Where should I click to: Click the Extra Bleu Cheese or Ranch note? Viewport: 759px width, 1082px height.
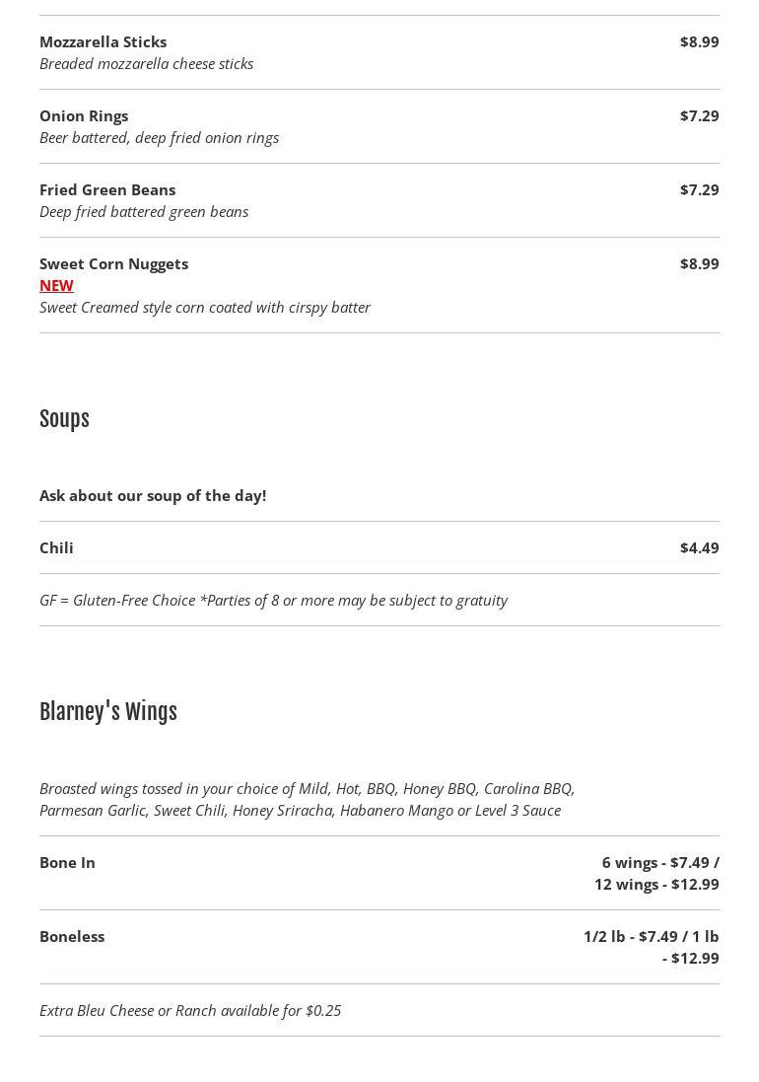coord(190,1010)
